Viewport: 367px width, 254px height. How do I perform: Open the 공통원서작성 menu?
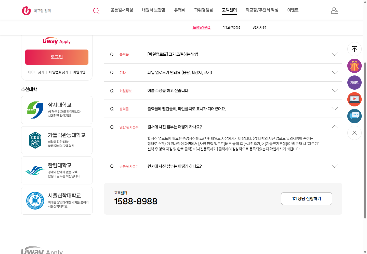122,10
